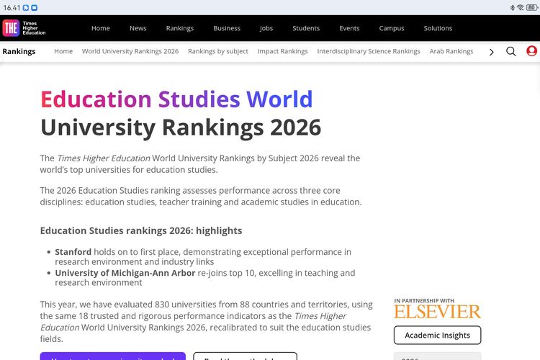Open World University Rankings 2026 link
This screenshot has height=360, width=540.
130,51
